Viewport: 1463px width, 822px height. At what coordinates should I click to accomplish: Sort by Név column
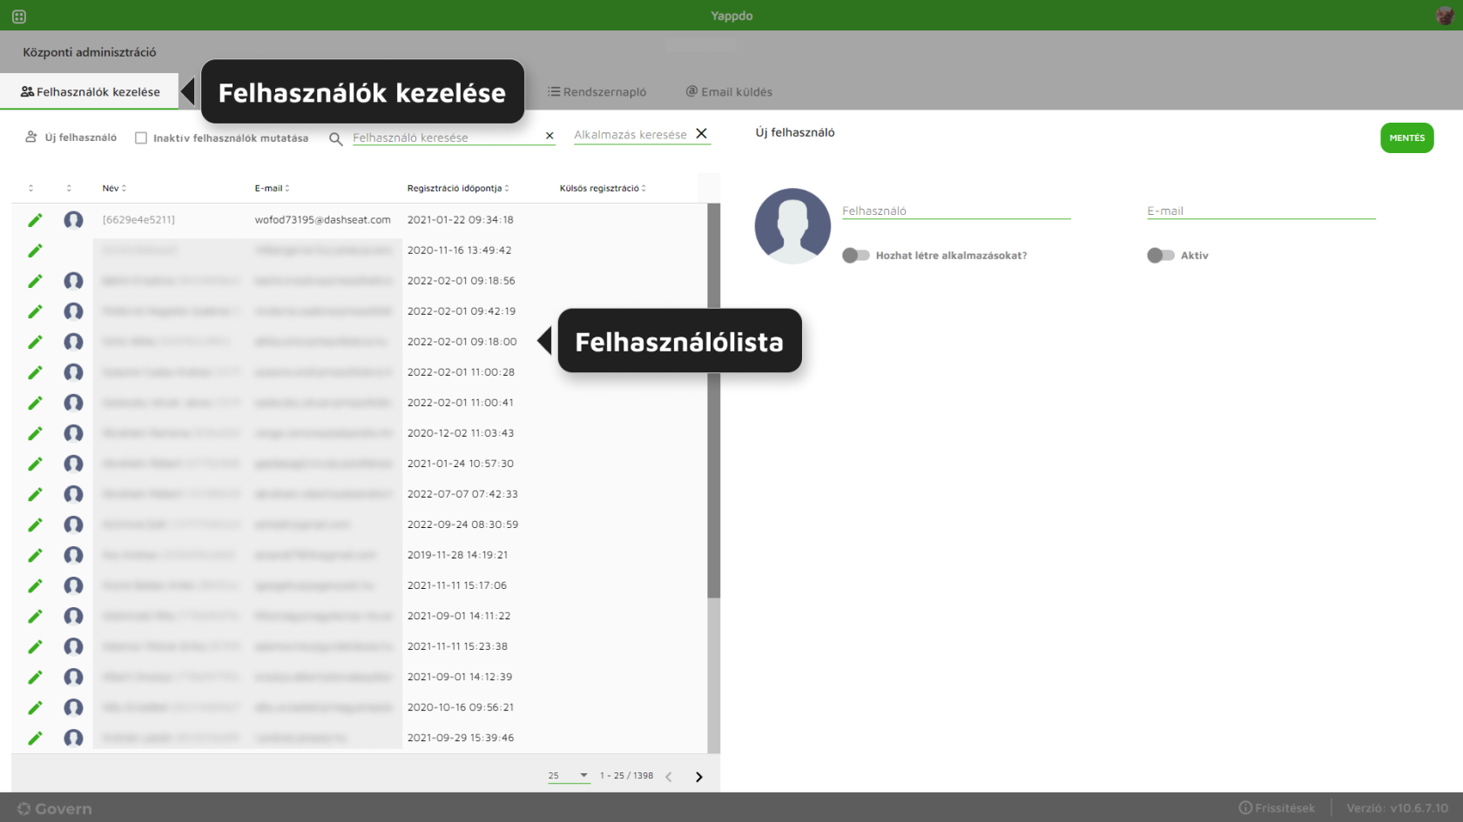114,188
